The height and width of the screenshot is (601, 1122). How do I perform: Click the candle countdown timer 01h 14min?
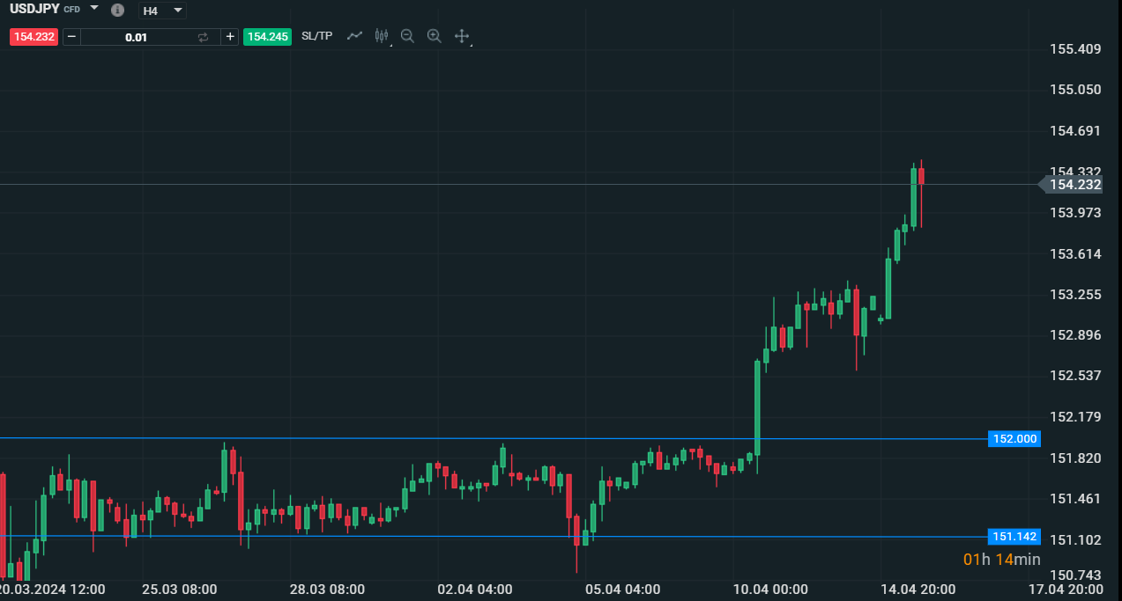(x=1002, y=560)
